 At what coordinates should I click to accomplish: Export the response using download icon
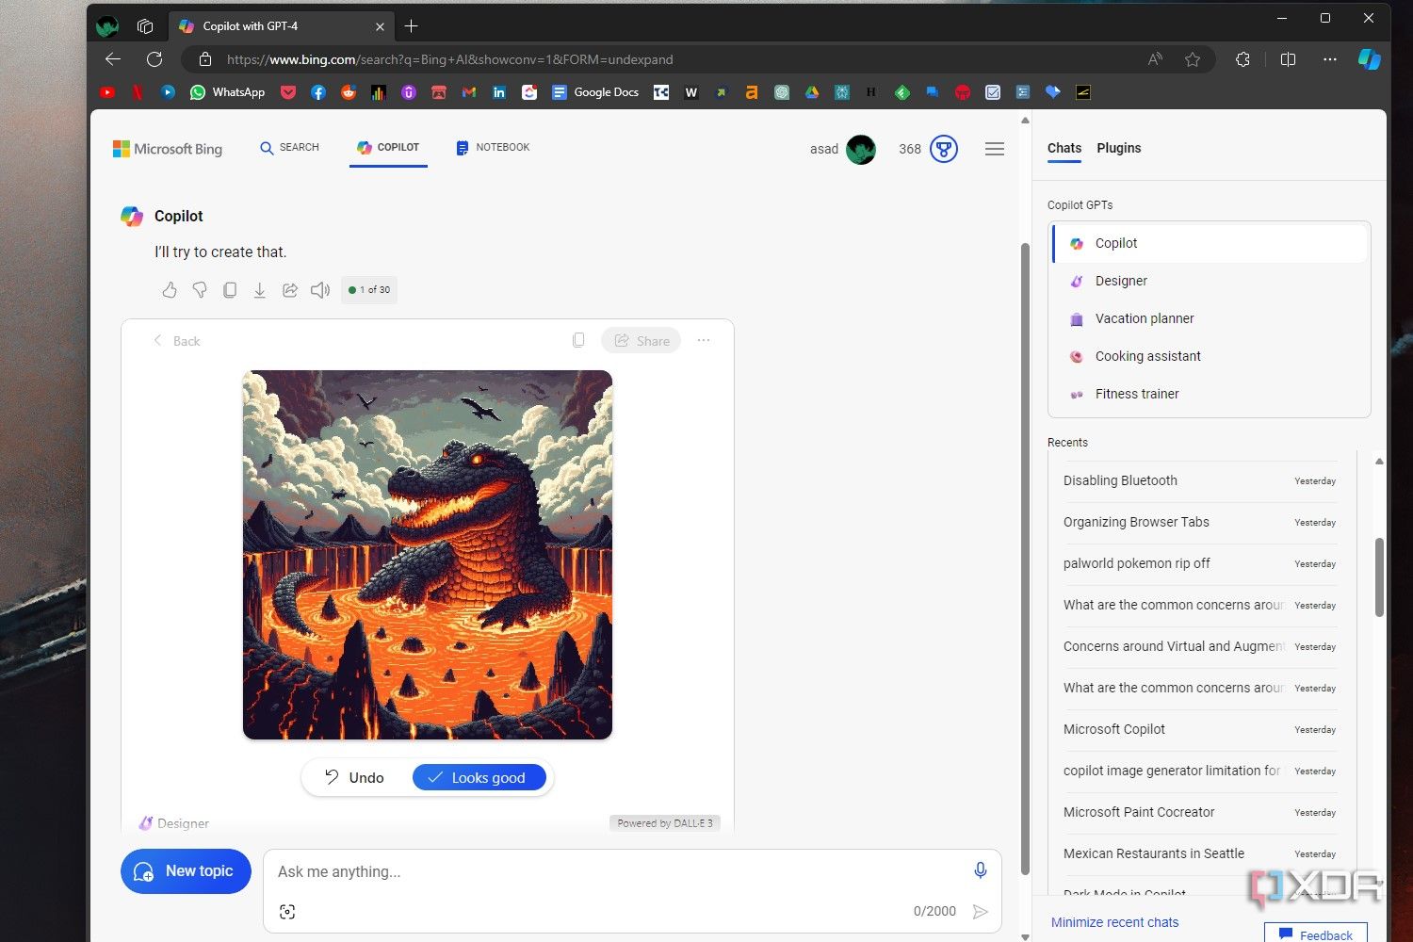260,290
